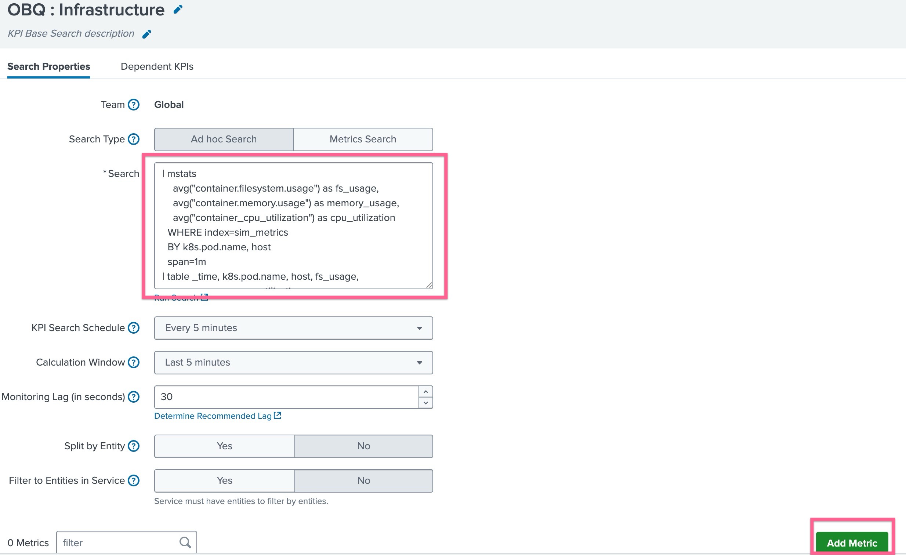Open help icon beside Split by Entity
This screenshot has width=906, height=555.
pos(134,446)
